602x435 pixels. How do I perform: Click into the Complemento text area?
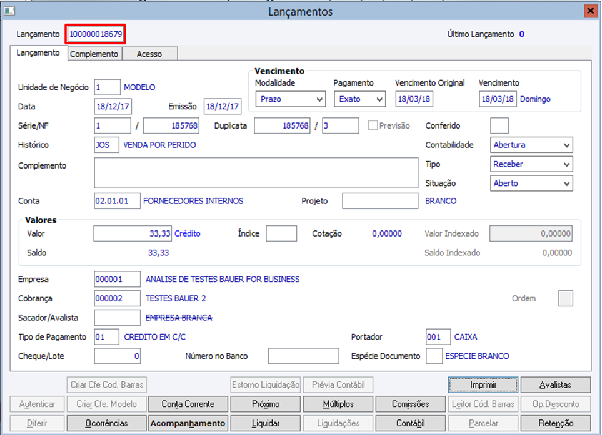[x=256, y=172]
